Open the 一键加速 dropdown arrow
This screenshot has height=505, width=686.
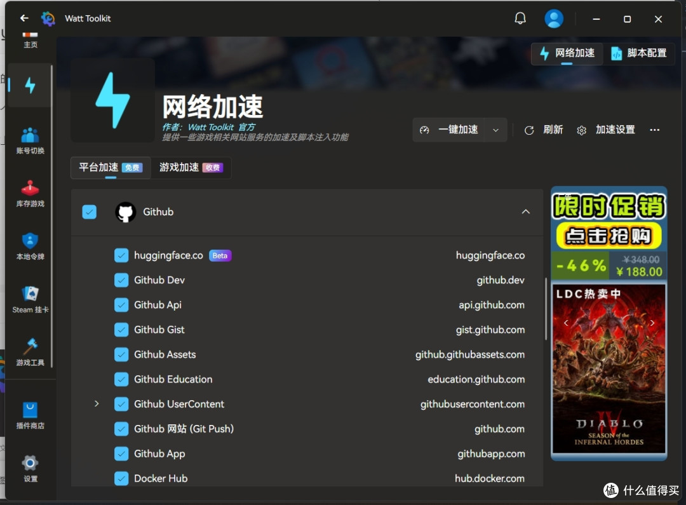(495, 130)
